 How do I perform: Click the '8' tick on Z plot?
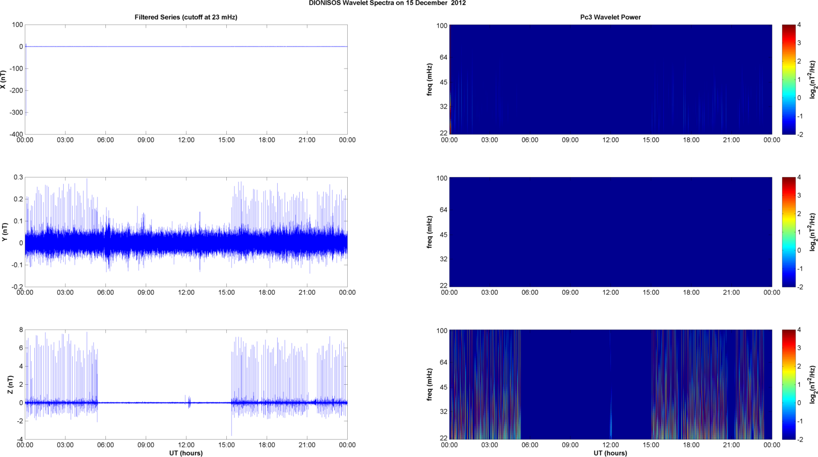21,330
